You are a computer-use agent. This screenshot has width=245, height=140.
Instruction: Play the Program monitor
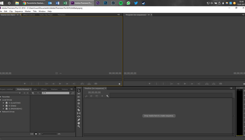tap(185, 84)
